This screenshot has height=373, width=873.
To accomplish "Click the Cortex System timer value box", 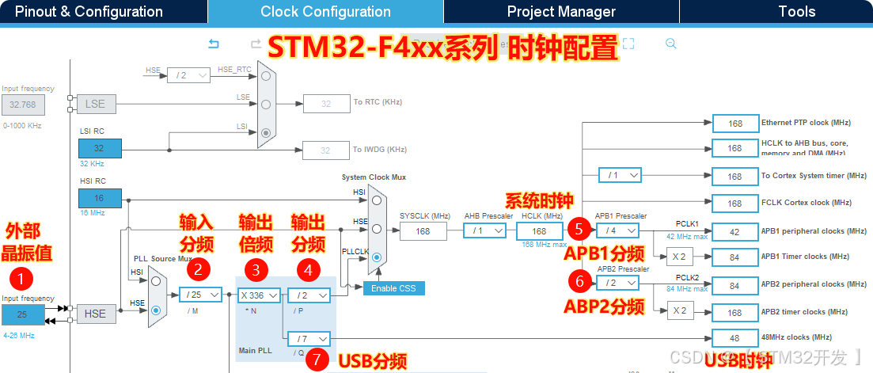I will click(x=735, y=177).
